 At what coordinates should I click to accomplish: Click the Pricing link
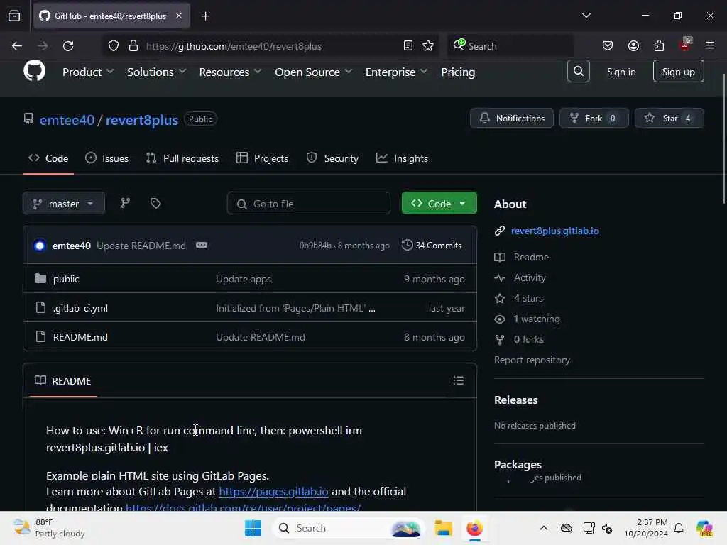pos(458,72)
